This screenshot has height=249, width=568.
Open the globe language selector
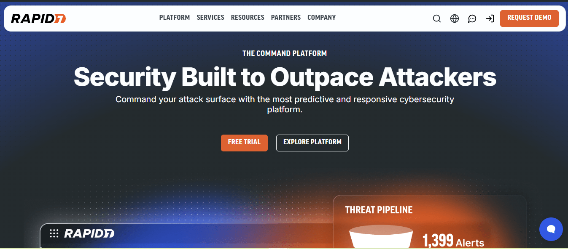pyautogui.click(x=455, y=19)
